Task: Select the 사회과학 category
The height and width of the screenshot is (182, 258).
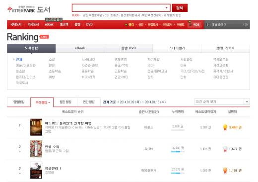Action: [x=187, y=59]
